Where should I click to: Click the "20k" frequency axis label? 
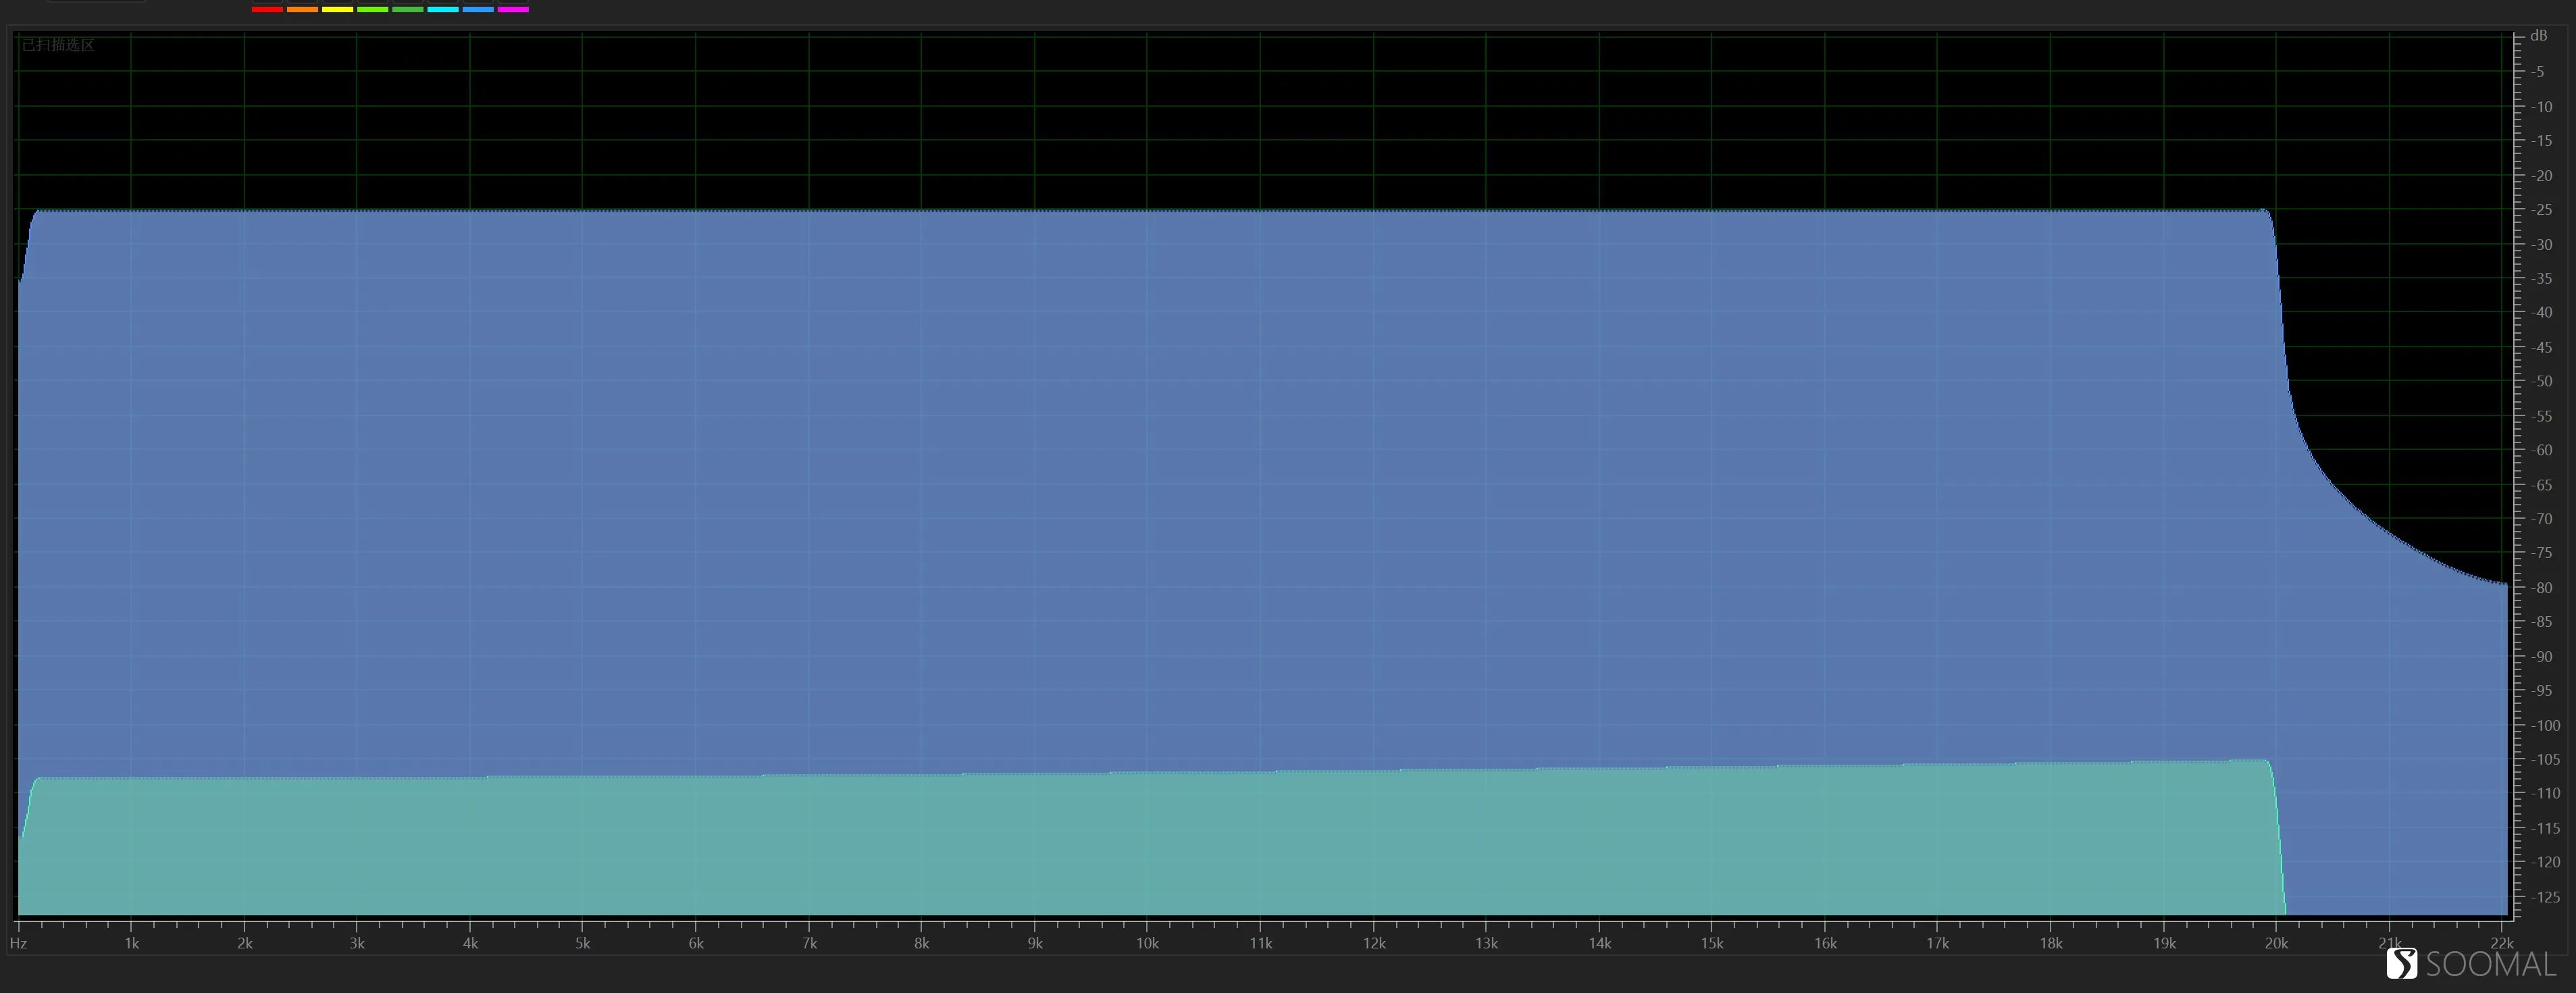click(x=2277, y=943)
